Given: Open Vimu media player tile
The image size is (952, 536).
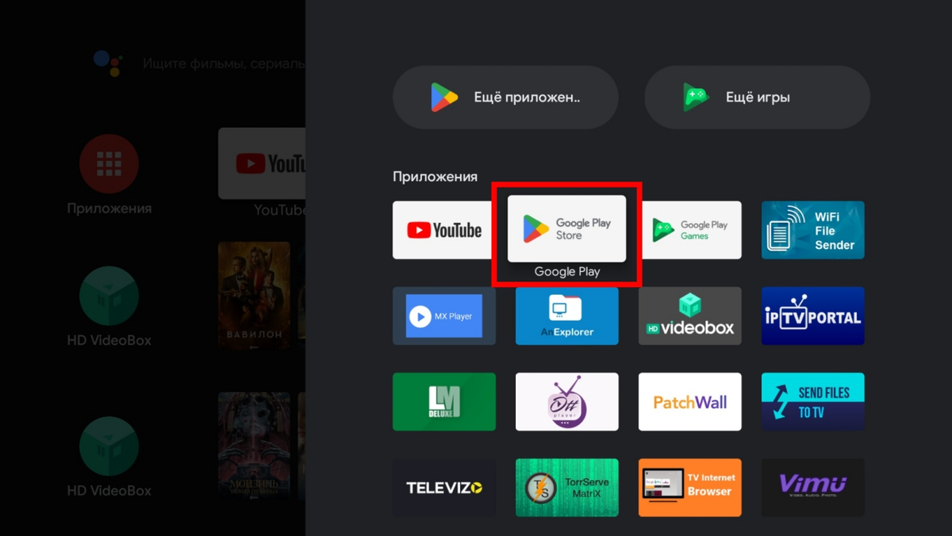Looking at the screenshot, I should pos(812,487).
